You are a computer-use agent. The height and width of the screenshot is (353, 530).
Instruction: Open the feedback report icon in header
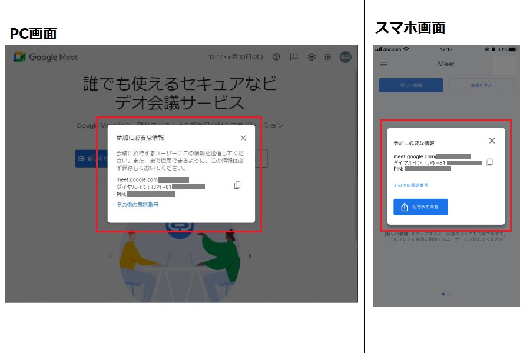[x=294, y=57]
